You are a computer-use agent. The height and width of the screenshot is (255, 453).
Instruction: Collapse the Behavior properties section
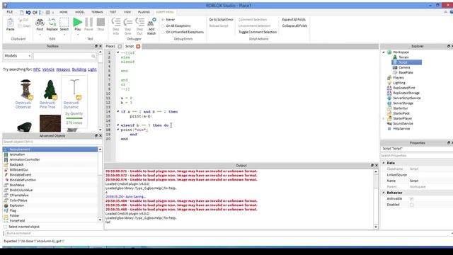coord(384,193)
